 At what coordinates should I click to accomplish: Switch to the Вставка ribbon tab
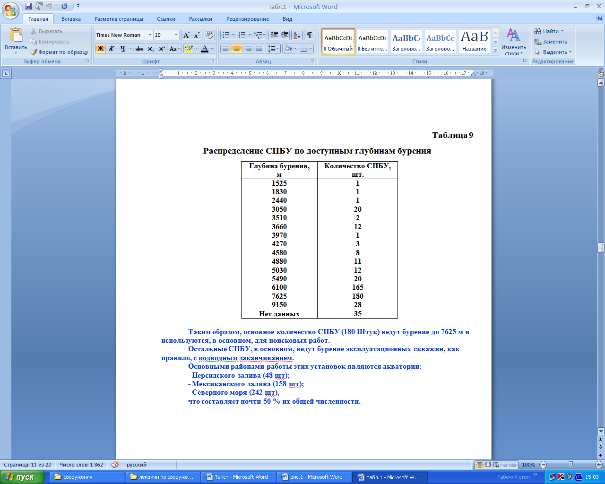click(71, 19)
